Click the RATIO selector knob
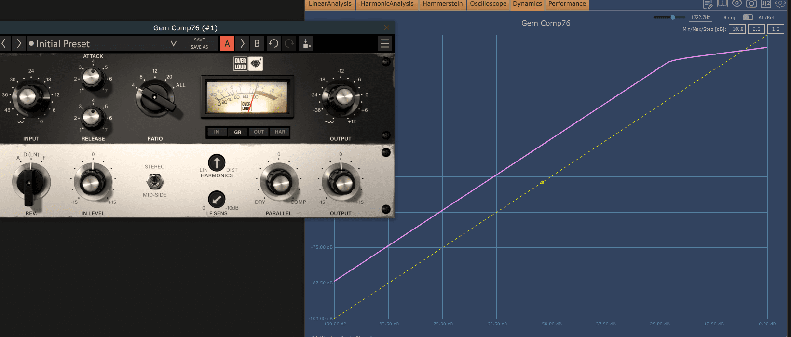Image resolution: width=791 pixels, height=337 pixels. 156,98
